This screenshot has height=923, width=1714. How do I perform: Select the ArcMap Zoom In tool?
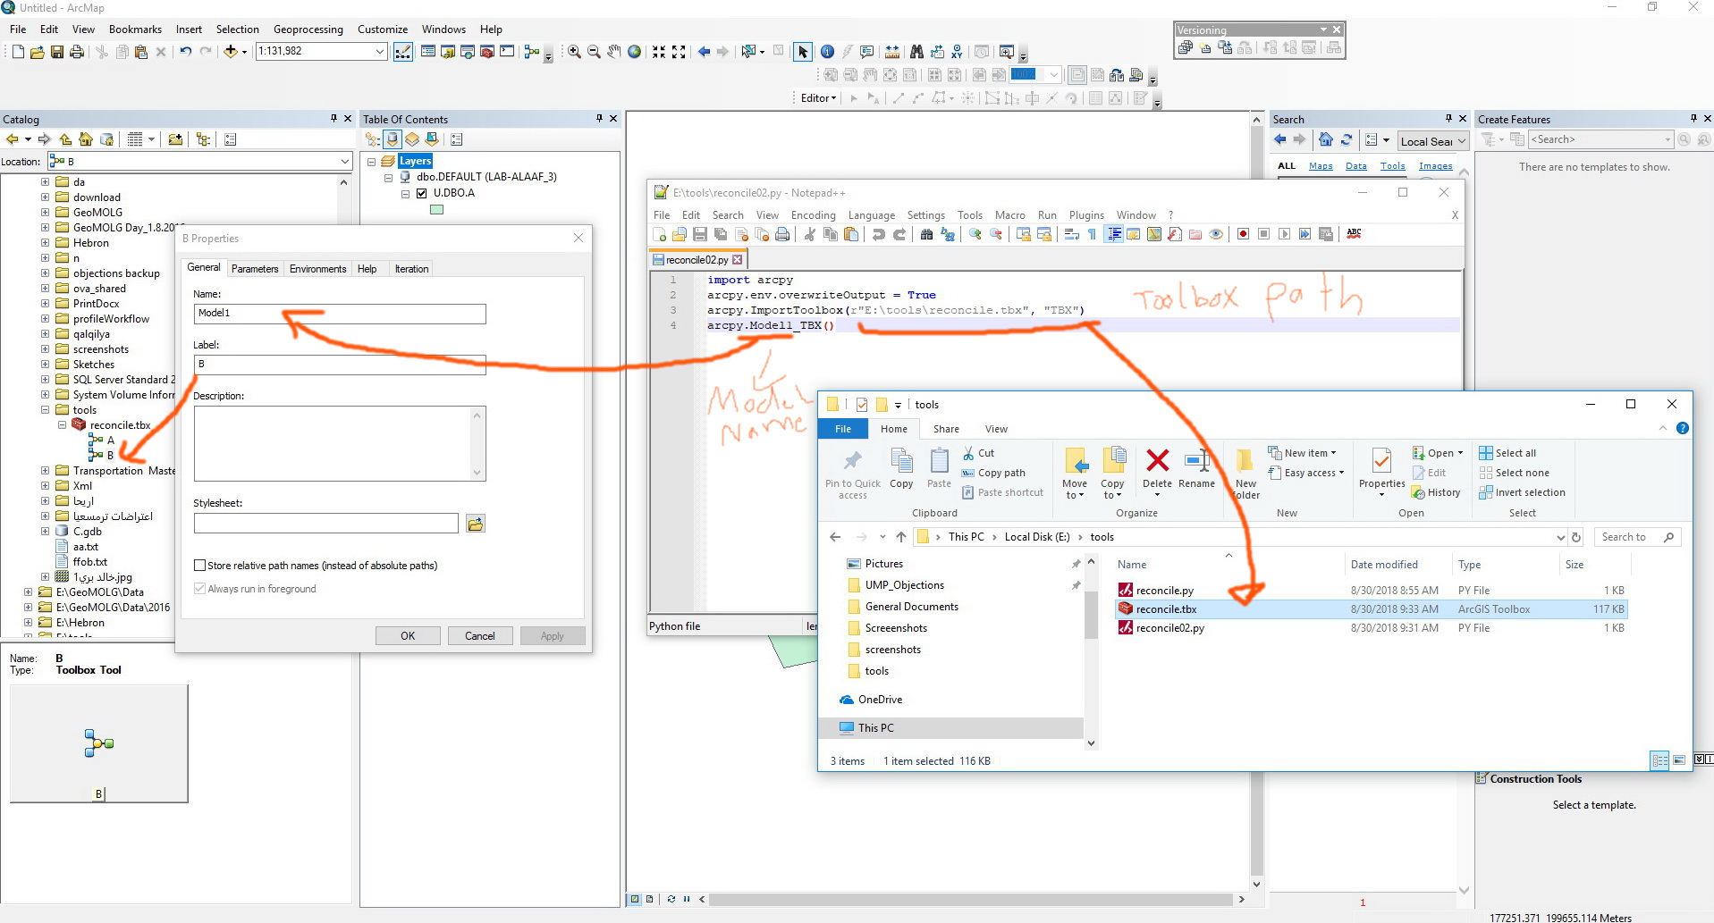[x=574, y=52]
